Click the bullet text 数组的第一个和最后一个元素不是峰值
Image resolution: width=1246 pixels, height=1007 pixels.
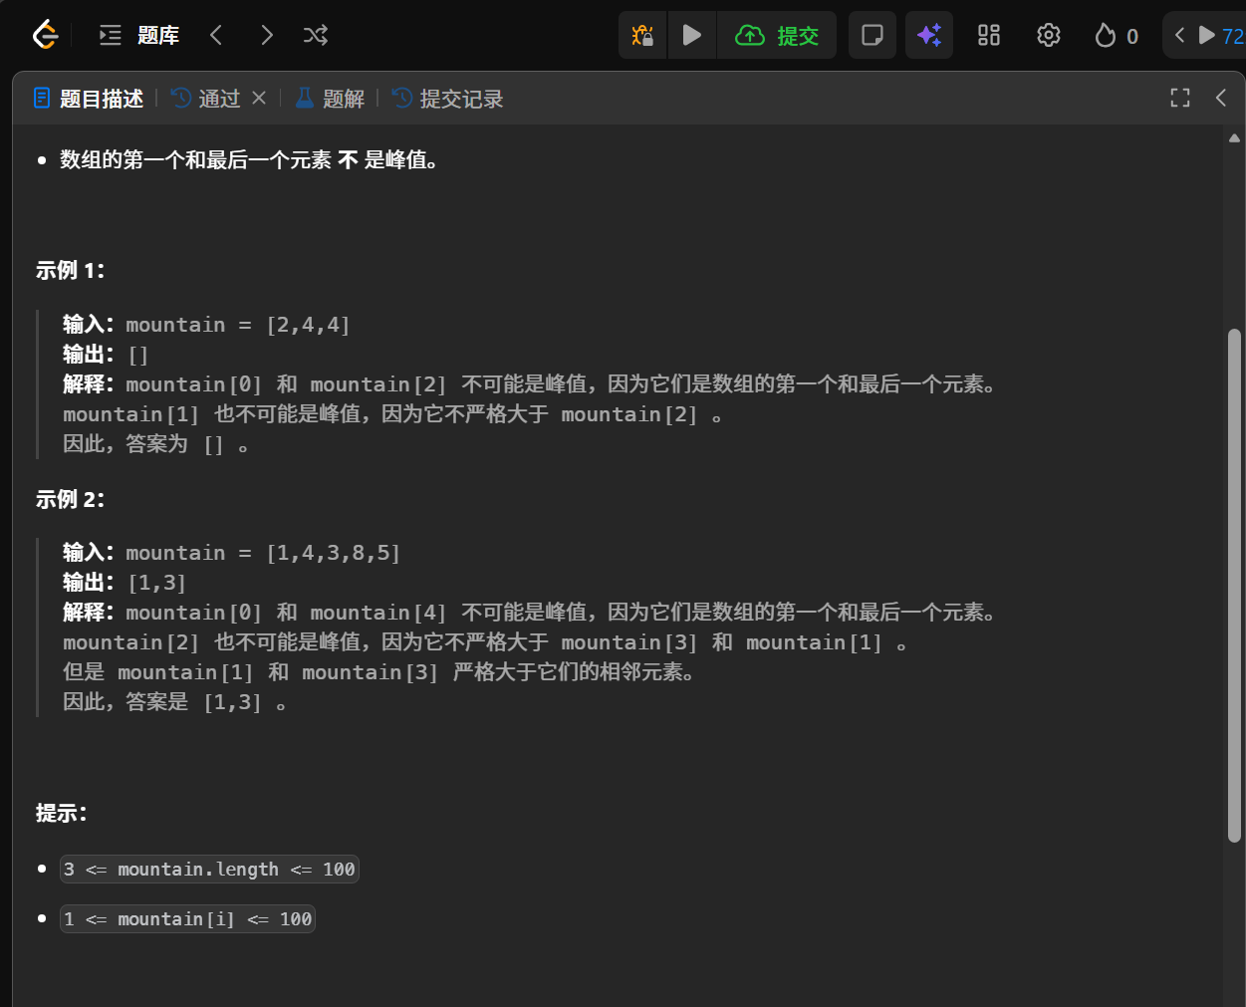pyautogui.click(x=249, y=159)
